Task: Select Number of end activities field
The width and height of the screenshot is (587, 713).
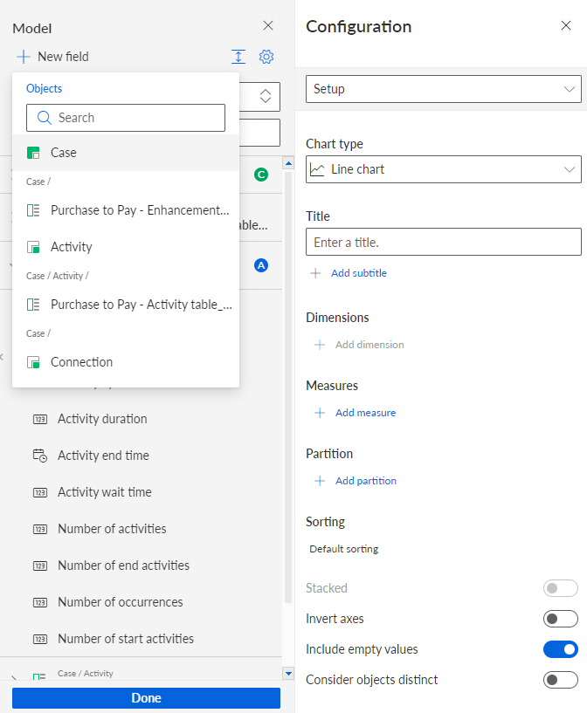Action: pyautogui.click(x=123, y=566)
